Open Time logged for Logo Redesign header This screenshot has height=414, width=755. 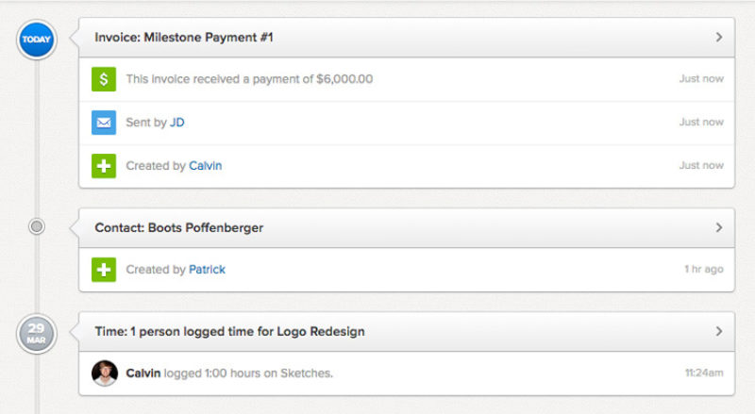click(407, 332)
